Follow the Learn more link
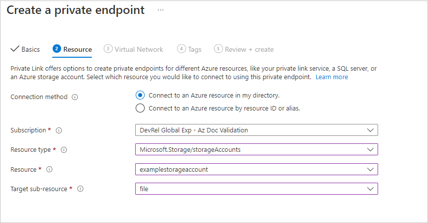 pyautogui.click(x=332, y=77)
